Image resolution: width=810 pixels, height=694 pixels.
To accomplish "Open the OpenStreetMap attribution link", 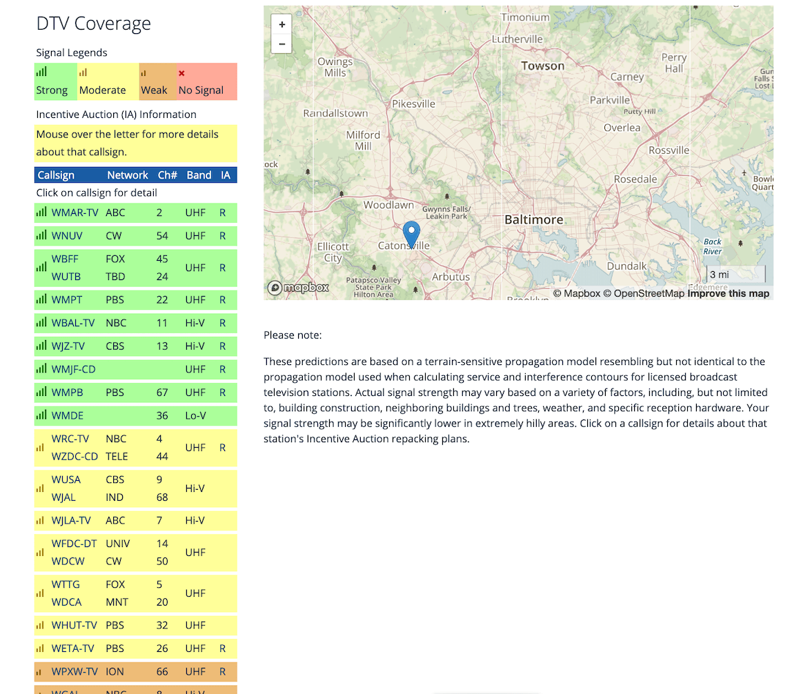I will coord(644,293).
